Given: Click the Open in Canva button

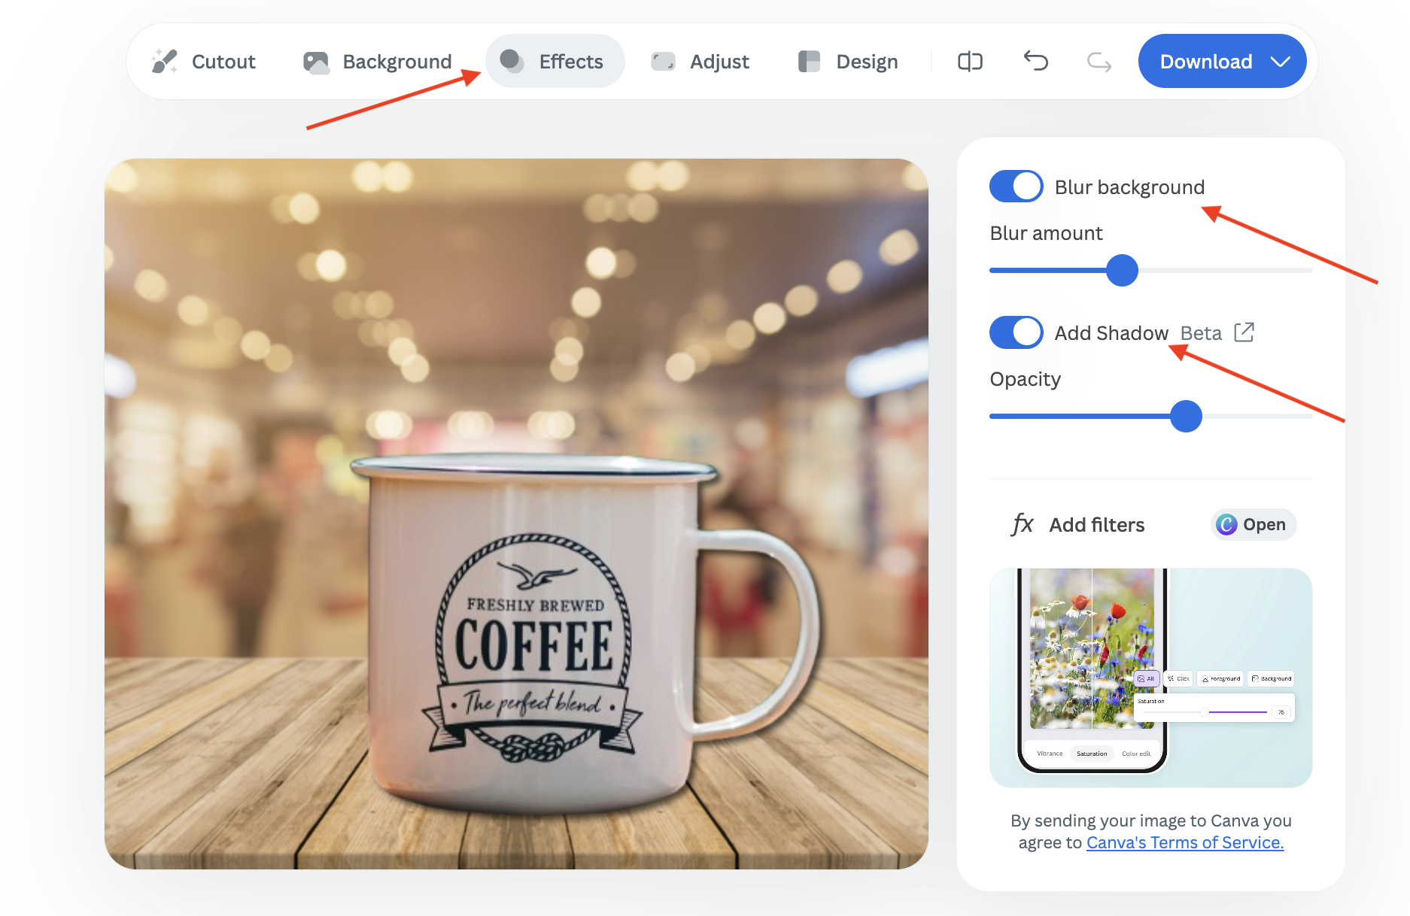Looking at the screenshot, I should click(x=1254, y=524).
